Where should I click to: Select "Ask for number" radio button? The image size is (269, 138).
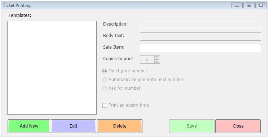105,88
